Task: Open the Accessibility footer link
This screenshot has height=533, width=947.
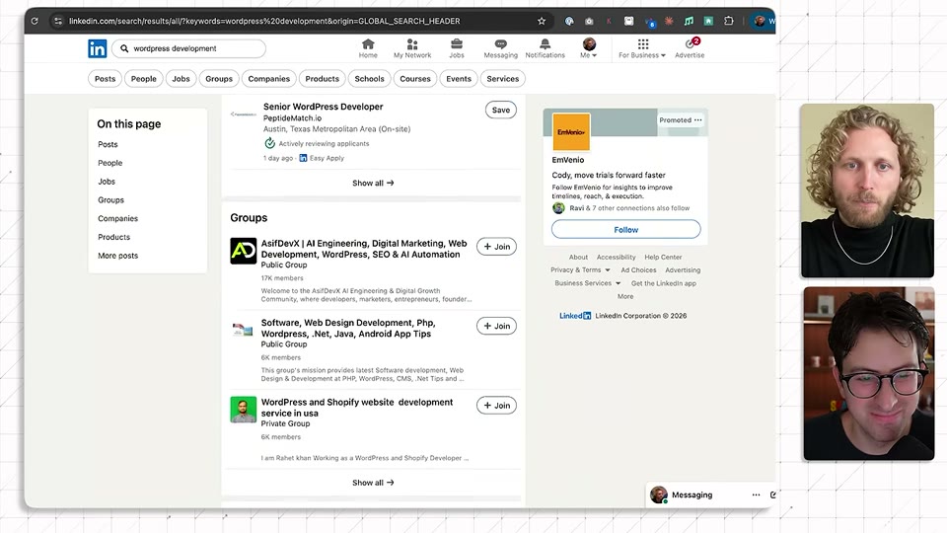Action: pyautogui.click(x=616, y=257)
